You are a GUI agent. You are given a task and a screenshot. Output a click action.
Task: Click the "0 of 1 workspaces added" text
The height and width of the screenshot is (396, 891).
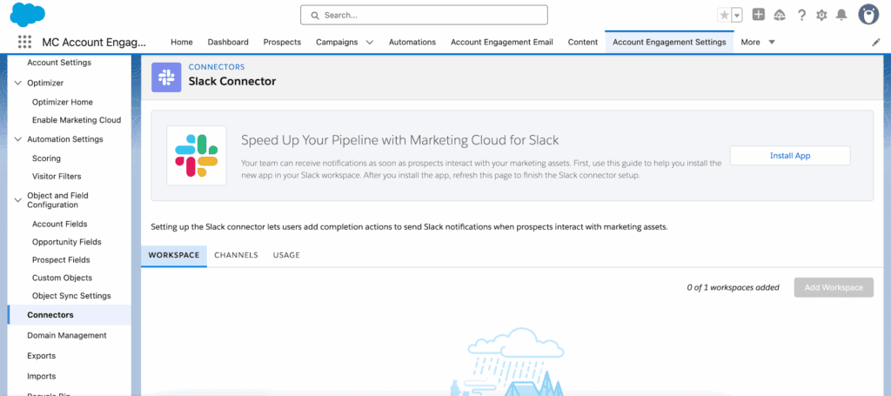pos(733,287)
